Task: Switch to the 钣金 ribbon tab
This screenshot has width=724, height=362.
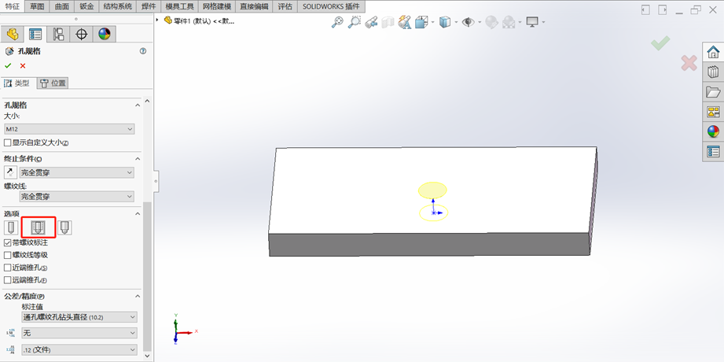Action: pos(86,6)
